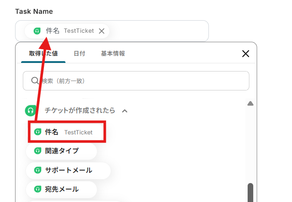Collapse the チケットが作成されたら section chevron
This screenshot has width=292, height=202.
(x=124, y=111)
